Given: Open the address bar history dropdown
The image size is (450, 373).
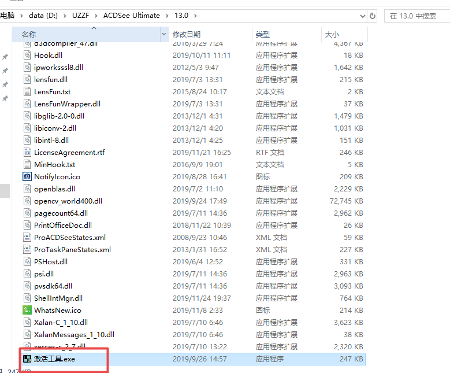Looking at the screenshot, I should pyautogui.click(x=359, y=16).
